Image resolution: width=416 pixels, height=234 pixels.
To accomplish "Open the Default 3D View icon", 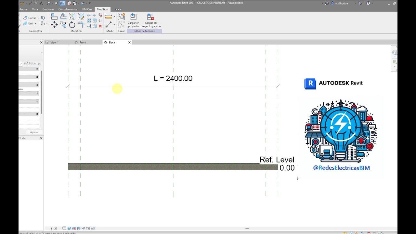I will pos(48,3).
